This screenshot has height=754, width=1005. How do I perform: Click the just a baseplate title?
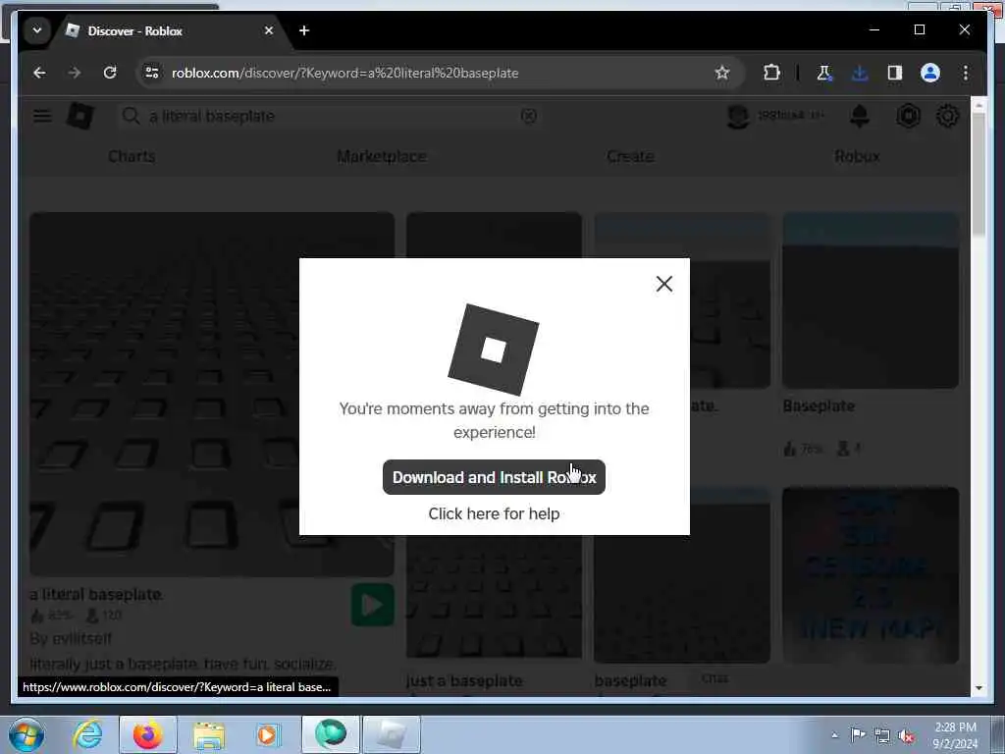[464, 680]
